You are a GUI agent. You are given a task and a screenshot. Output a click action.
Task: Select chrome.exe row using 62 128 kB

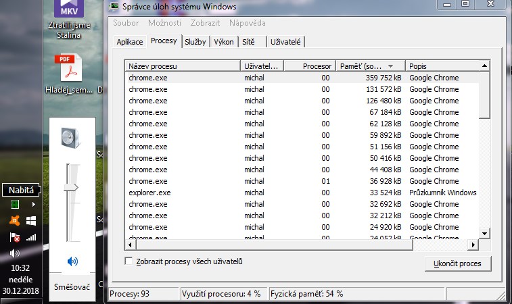click(x=302, y=124)
